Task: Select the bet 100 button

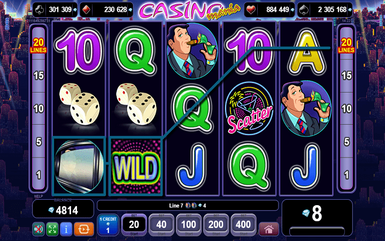Action: 189,225
